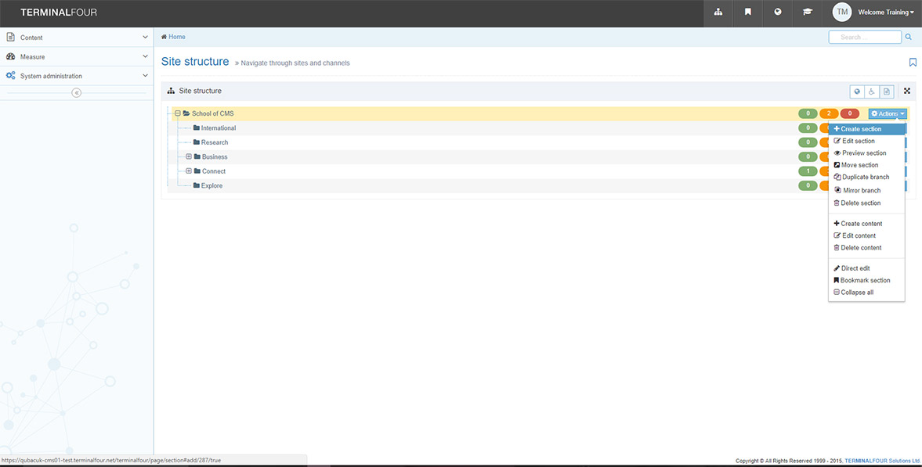Screen dimensions: 922x467
Task: Open the Welcome Training user dropdown
Action: (x=884, y=12)
